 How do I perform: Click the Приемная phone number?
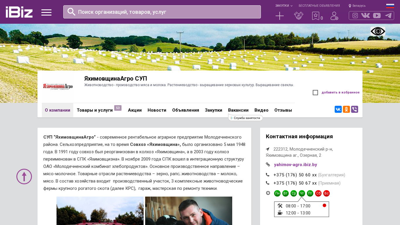(x=295, y=183)
